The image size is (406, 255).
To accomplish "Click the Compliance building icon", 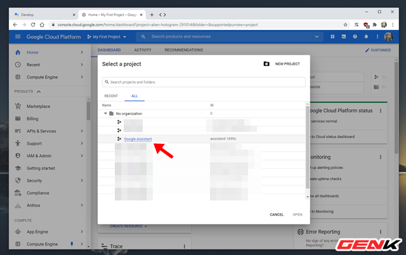I will point(18,193).
